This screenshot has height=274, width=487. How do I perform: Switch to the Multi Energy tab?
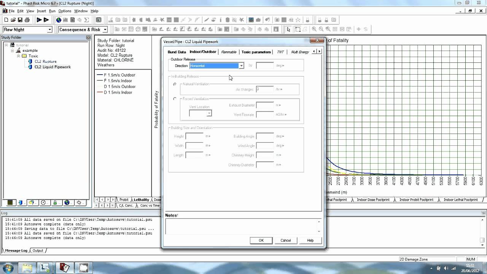(x=300, y=52)
